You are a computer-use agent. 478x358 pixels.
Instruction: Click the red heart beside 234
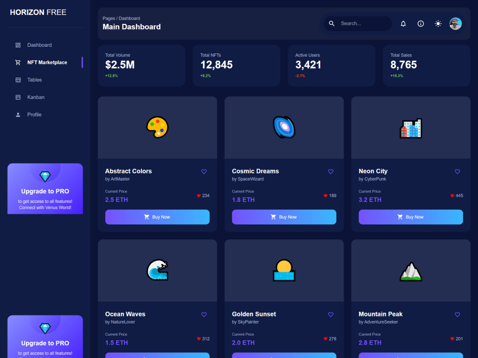199,196
